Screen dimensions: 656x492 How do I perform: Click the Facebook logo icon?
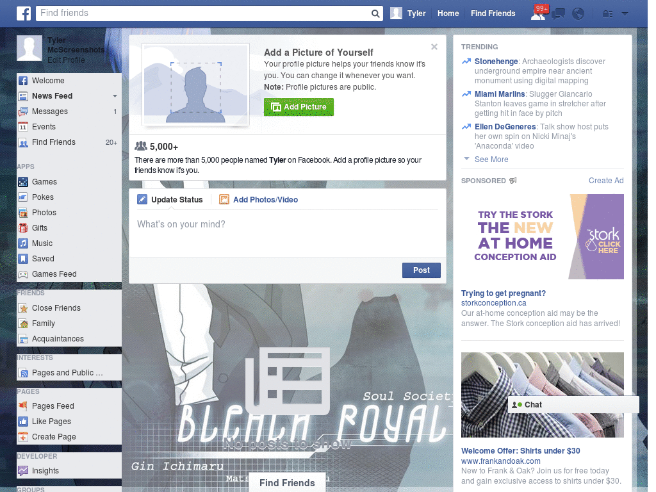pos(24,13)
